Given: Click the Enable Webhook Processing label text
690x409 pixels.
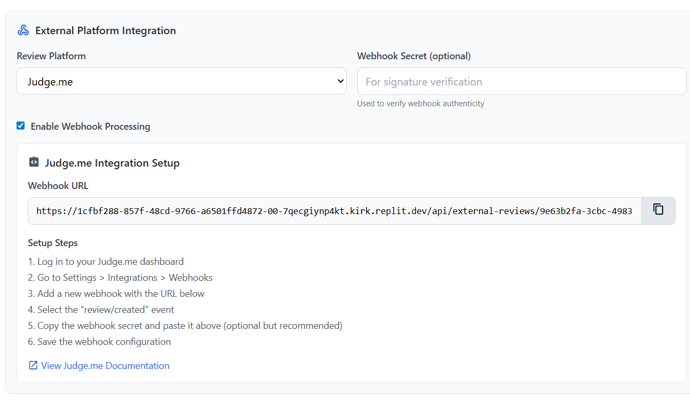Looking at the screenshot, I should pyautogui.click(x=90, y=127).
